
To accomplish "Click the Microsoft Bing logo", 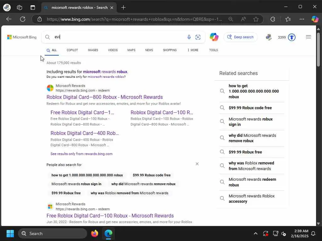I will 22,37.
